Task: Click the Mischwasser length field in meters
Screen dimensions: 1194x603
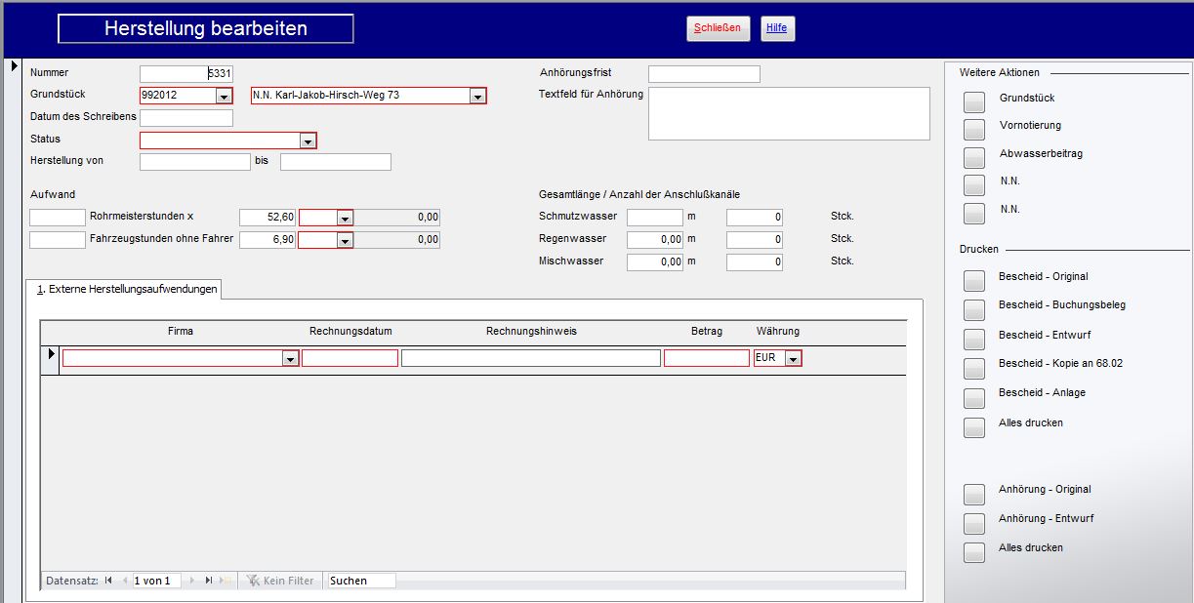Action: pos(655,262)
